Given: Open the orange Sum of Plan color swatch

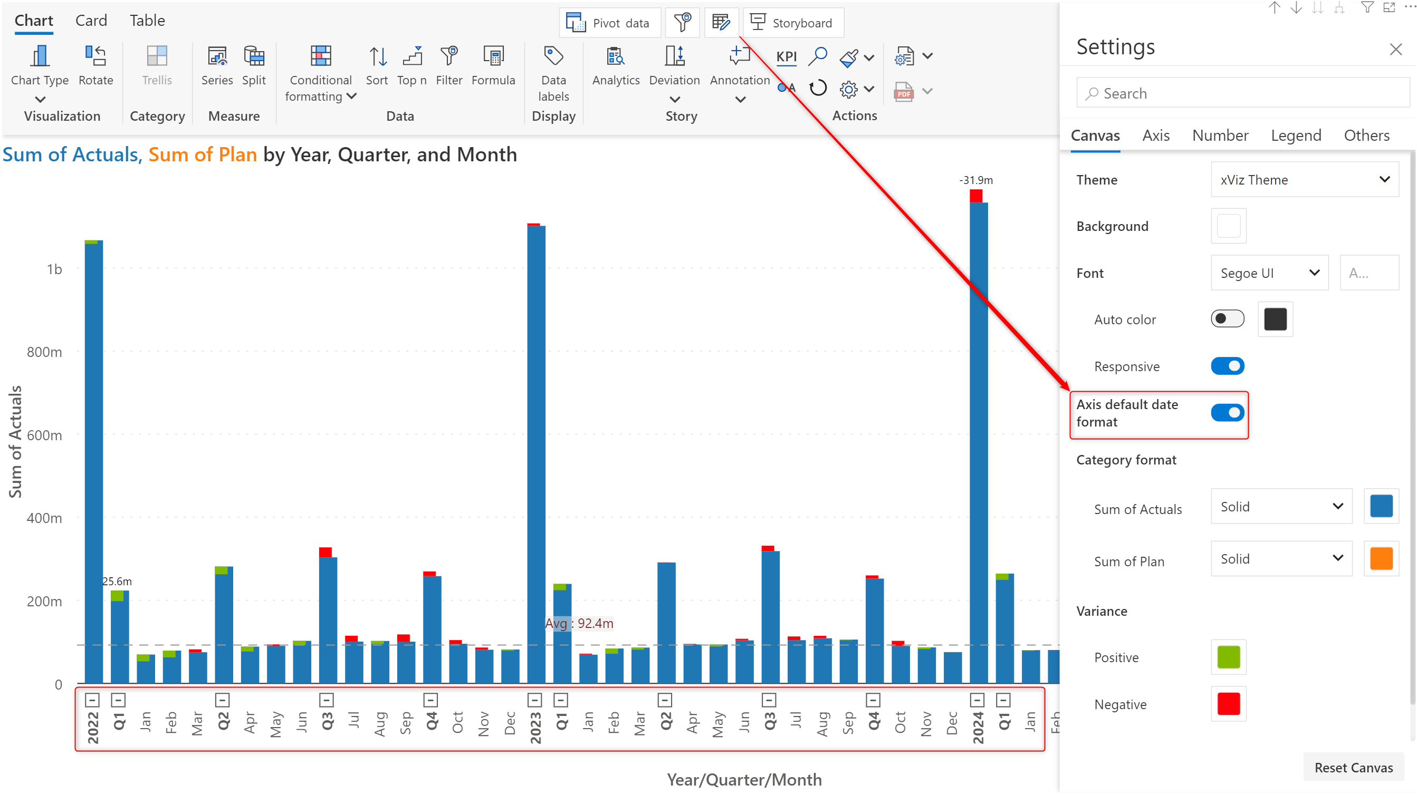Looking at the screenshot, I should coord(1381,559).
